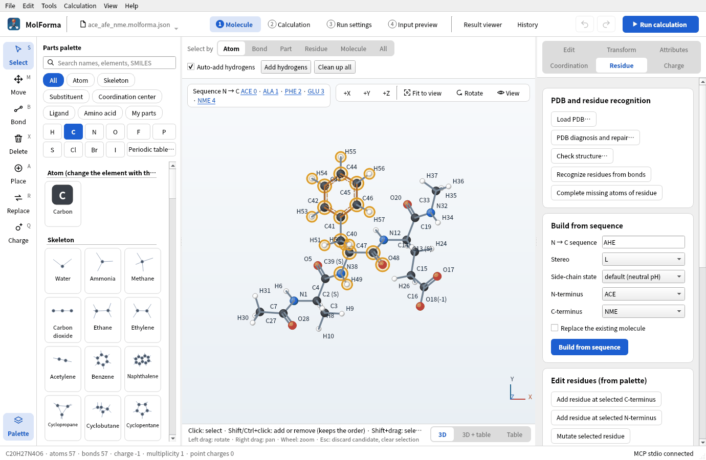Viewport: 706px width, 460px height.
Task: Click the N→C sequence input field
Action: tap(644, 242)
